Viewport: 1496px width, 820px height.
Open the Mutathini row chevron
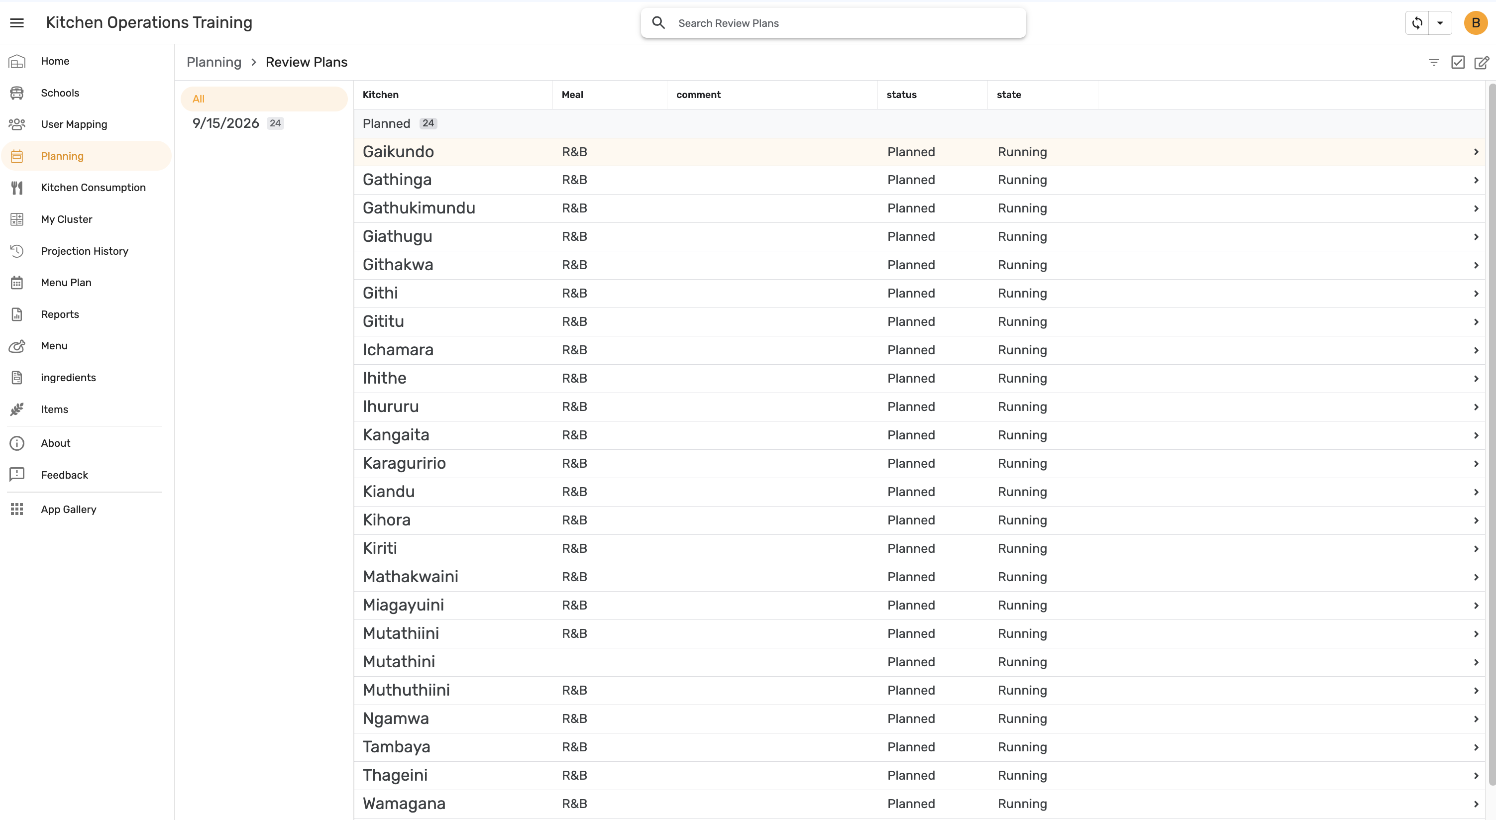[x=1476, y=662]
